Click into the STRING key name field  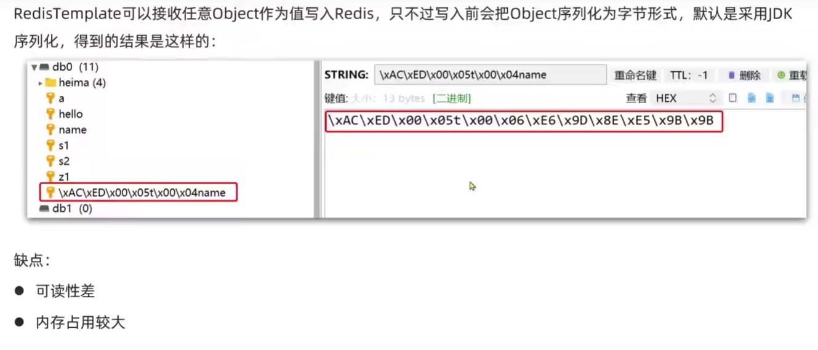[x=491, y=75]
